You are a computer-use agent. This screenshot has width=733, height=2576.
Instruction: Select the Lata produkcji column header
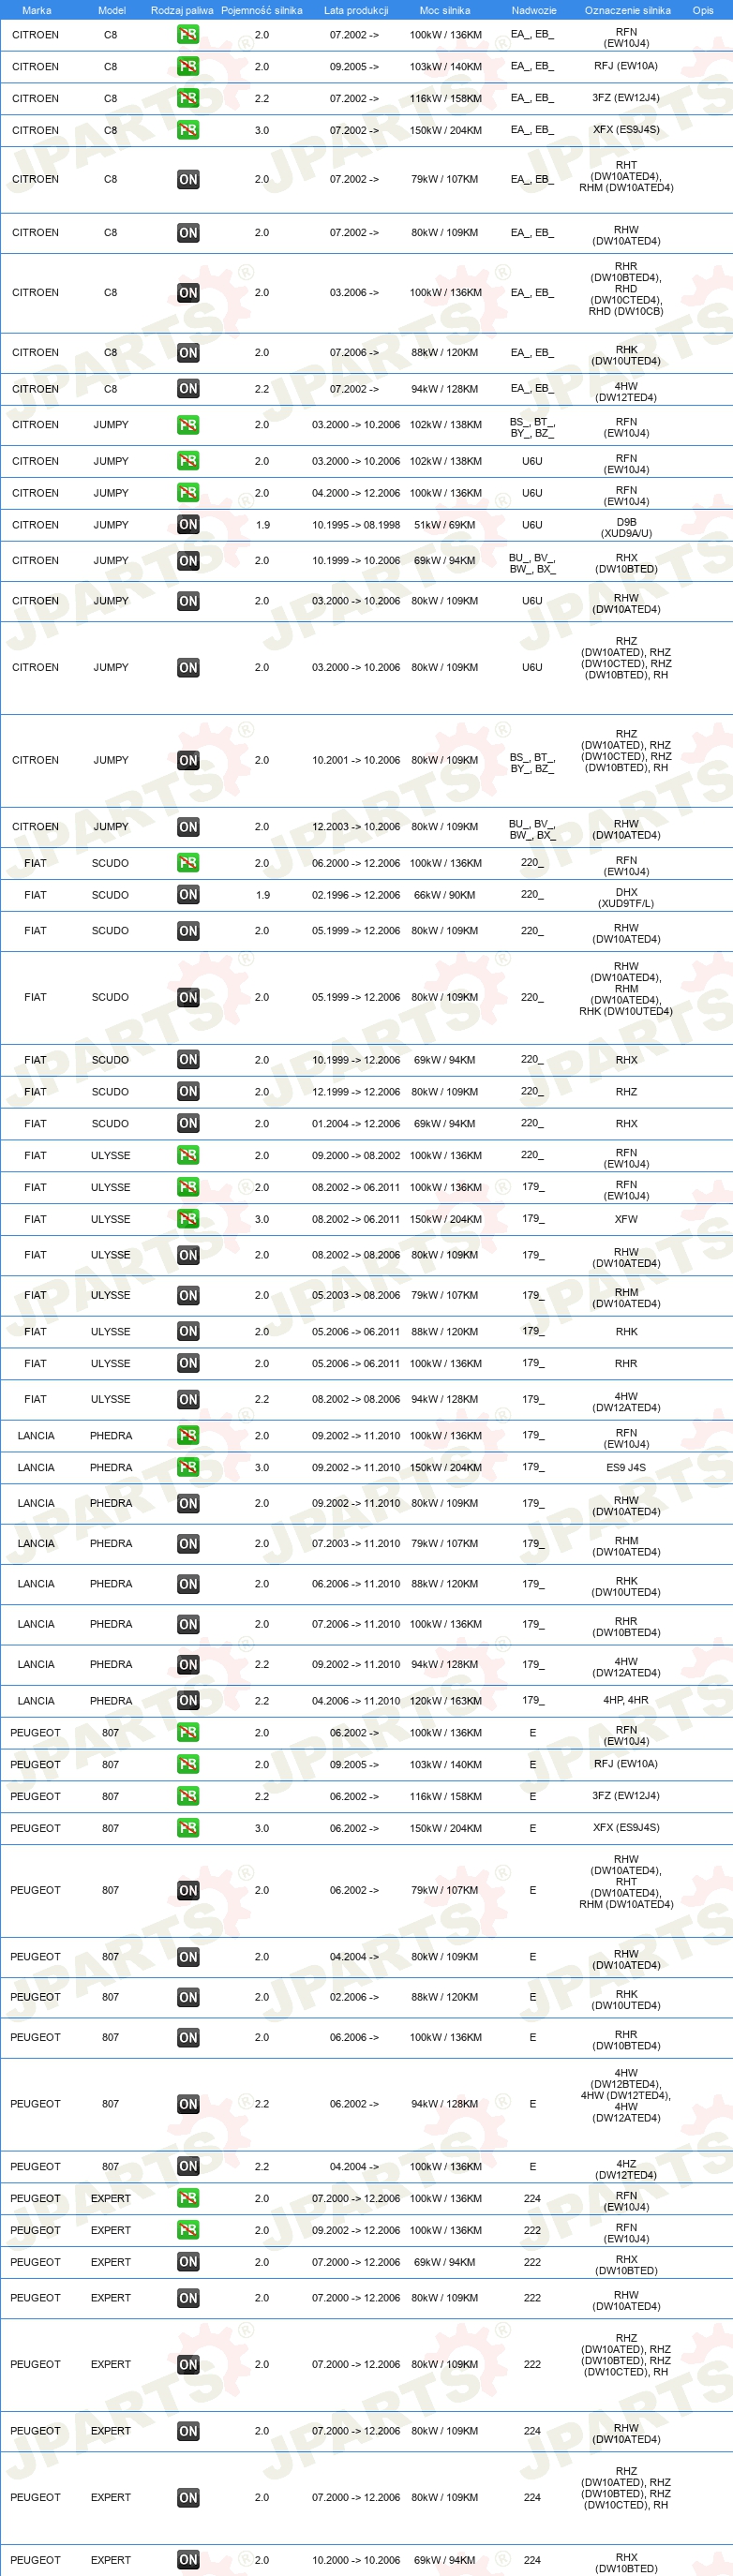coord(356,10)
